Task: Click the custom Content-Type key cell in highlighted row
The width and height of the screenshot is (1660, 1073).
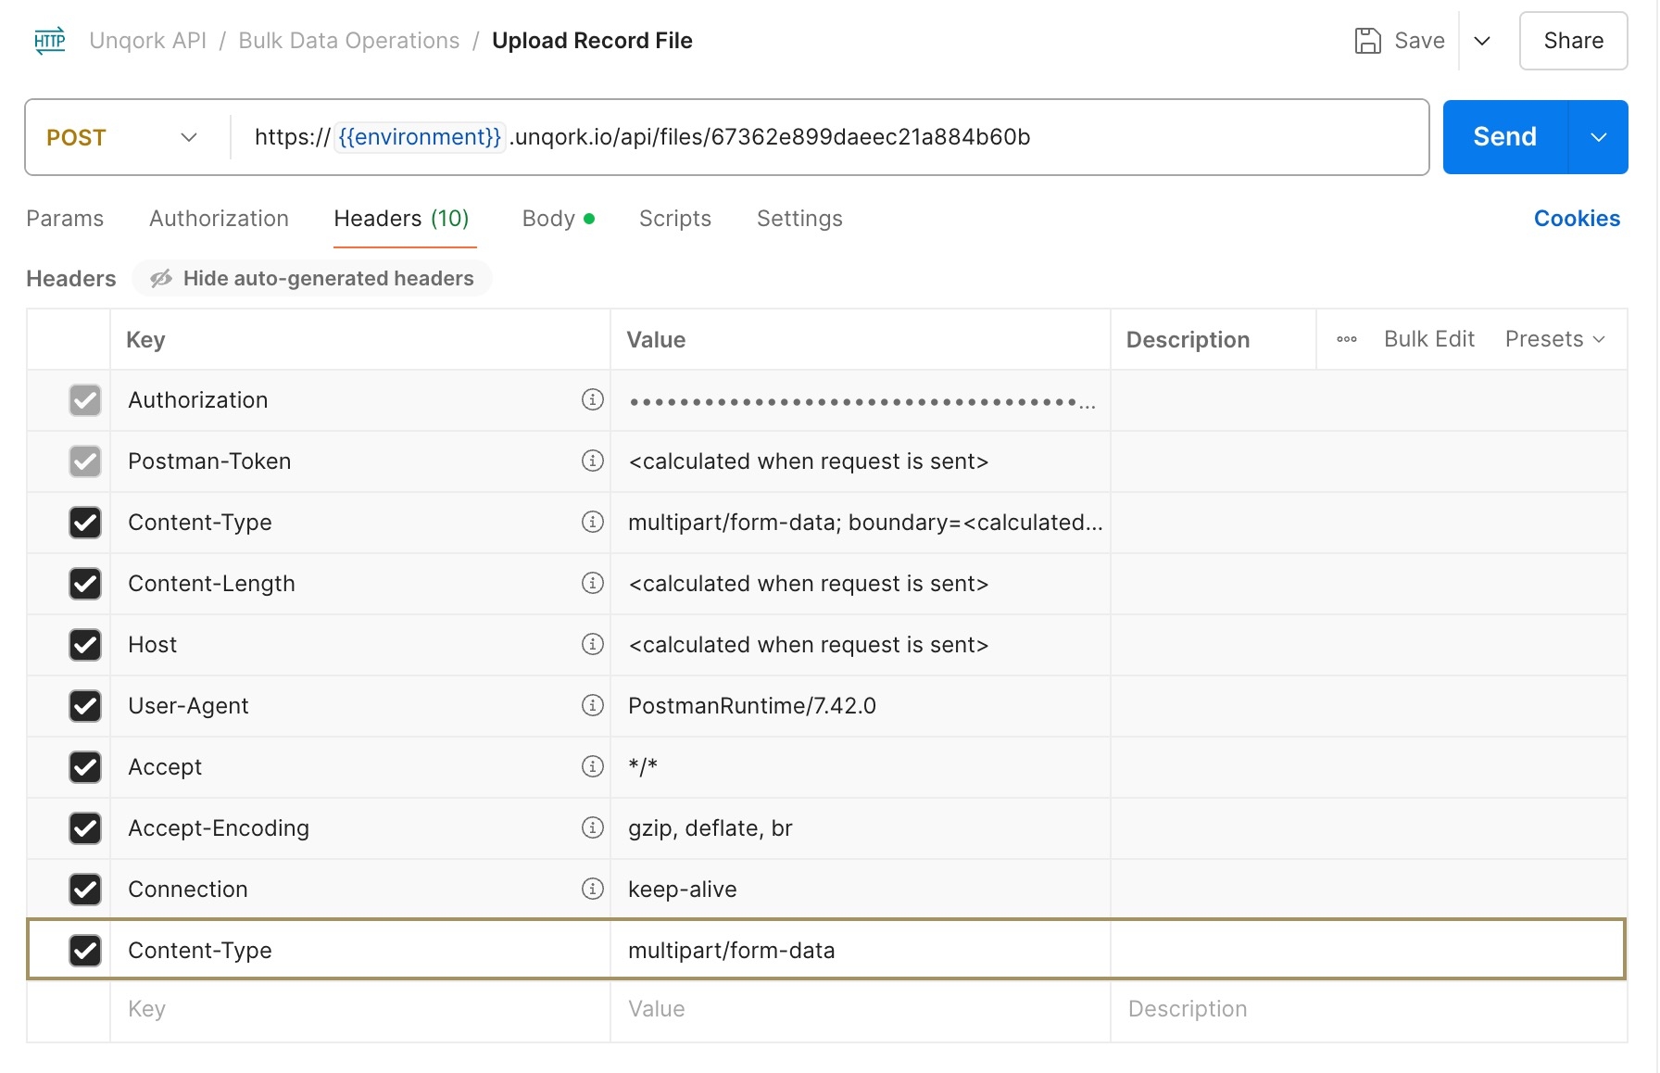Action: tap(360, 950)
